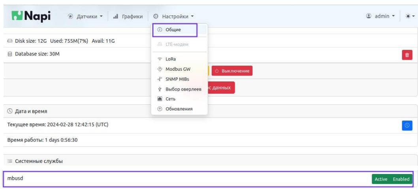Viewport: 418px width, 189px height.
Task: Select Общие from the settings menu
Action: pos(173,30)
